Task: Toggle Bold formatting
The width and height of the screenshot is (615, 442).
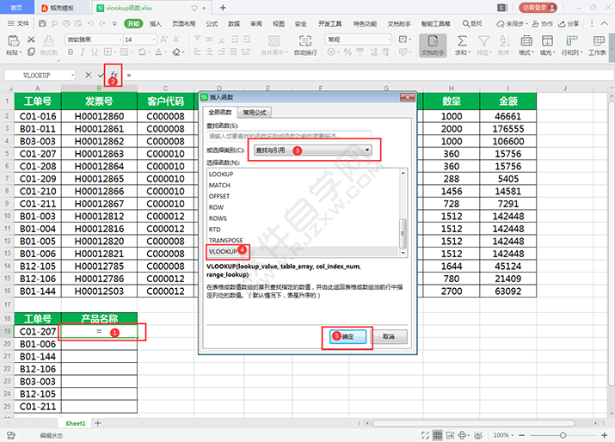Action: click(x=71, y=52)
